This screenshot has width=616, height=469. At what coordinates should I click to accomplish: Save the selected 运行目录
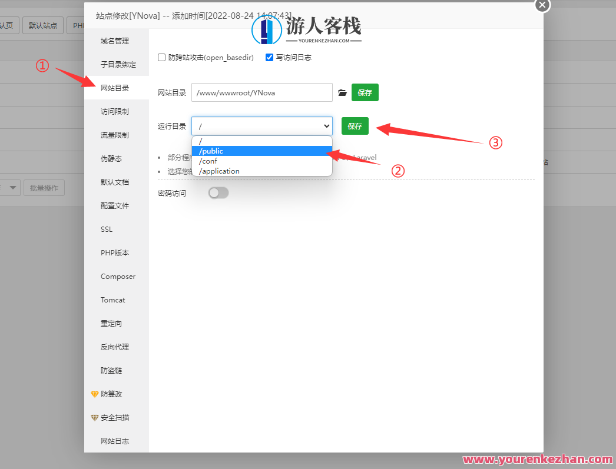coord(355,126)
